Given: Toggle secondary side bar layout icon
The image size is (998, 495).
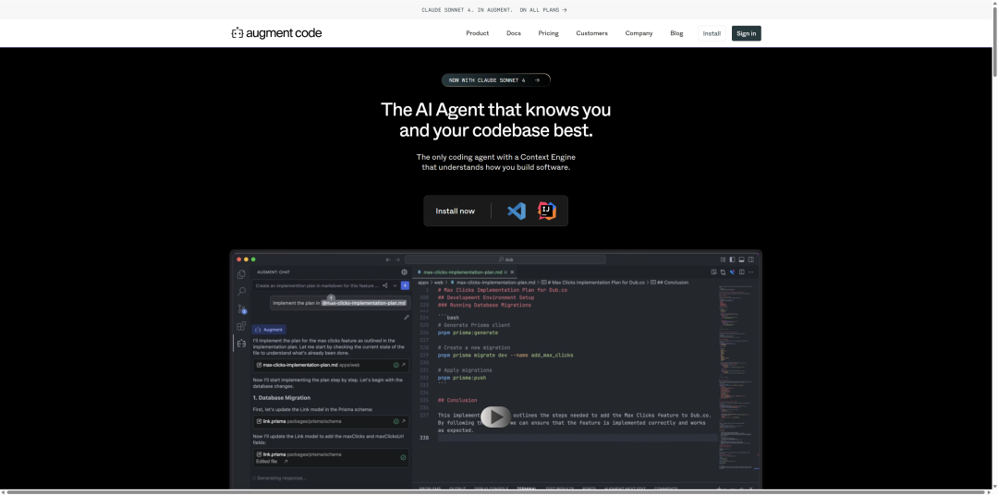Looking at the screenshot, I should tap(751, 260).
